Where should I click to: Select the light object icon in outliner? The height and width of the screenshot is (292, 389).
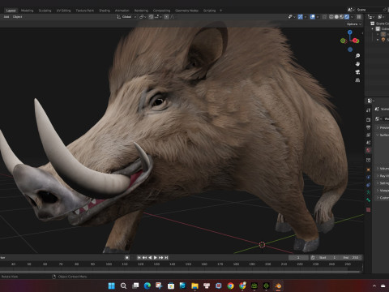383,40
